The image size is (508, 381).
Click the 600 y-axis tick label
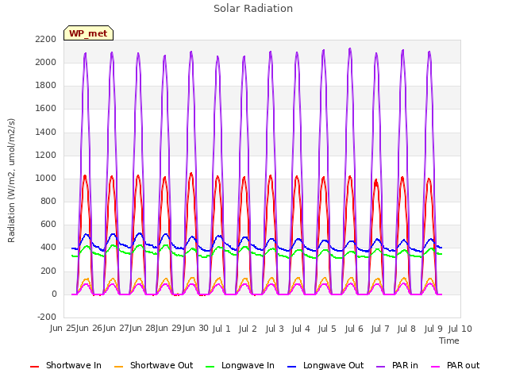48,224
